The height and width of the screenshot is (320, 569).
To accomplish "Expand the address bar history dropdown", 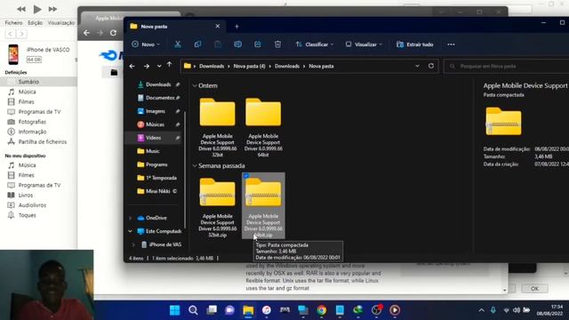I will (x=417, y=66).
